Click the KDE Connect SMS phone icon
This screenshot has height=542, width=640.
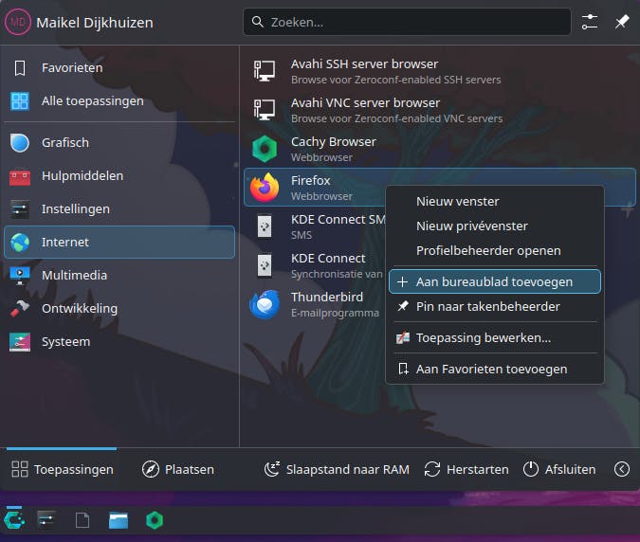pos(265,226)
